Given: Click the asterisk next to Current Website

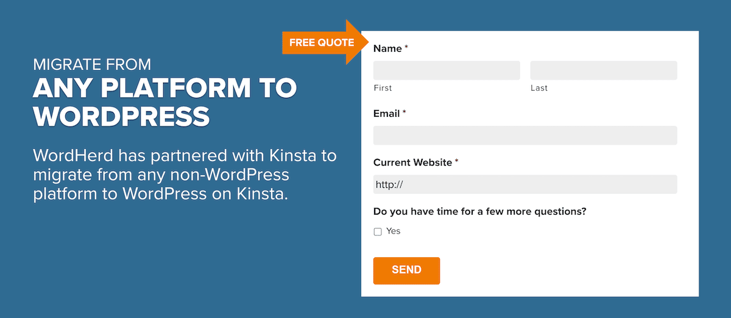Looking at the screenshot, I should tap(456, 162).
